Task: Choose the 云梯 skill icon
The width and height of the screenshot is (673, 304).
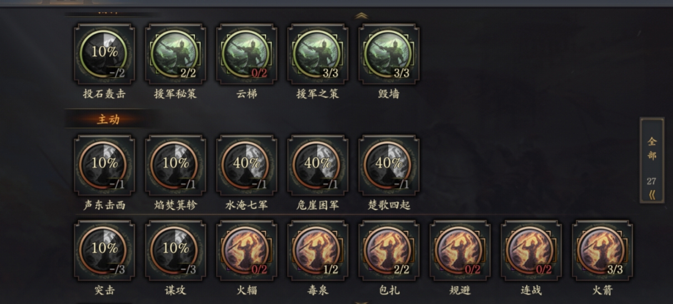Action: 247,54
